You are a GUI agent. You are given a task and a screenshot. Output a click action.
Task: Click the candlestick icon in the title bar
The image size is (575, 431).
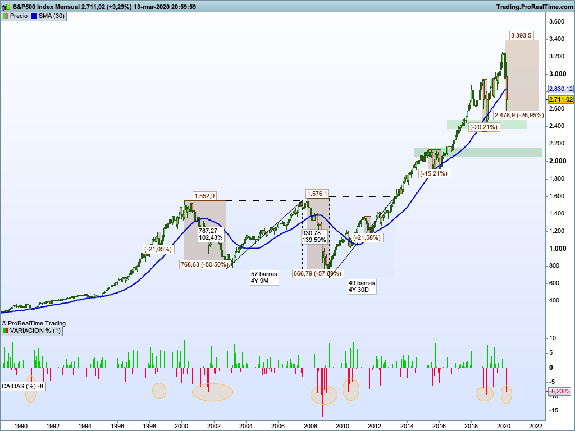tap(6, 6)
